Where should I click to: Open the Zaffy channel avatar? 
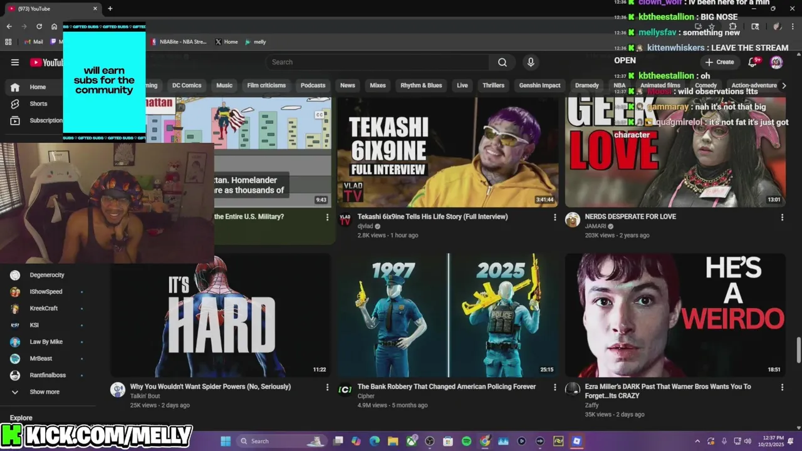(572, 390)
